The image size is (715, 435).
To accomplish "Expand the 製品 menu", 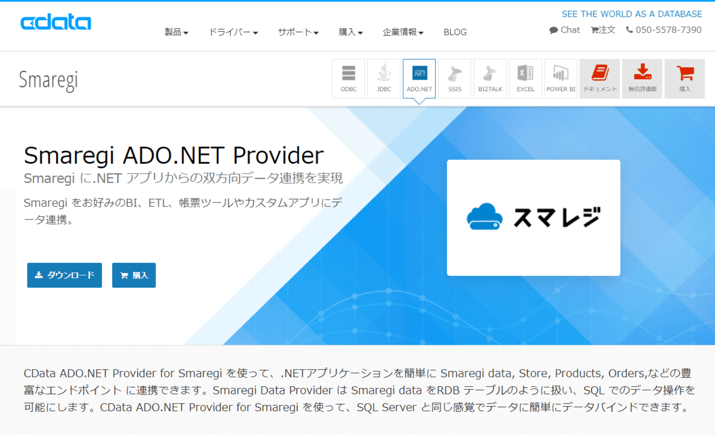I will coord(176,32).
